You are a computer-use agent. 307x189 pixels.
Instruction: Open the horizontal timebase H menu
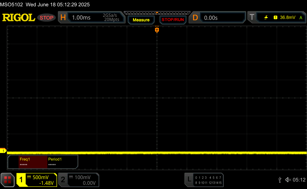(63, 18)
